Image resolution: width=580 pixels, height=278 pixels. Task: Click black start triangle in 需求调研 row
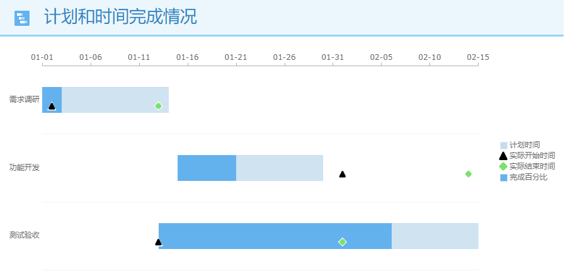pos(52,107)
